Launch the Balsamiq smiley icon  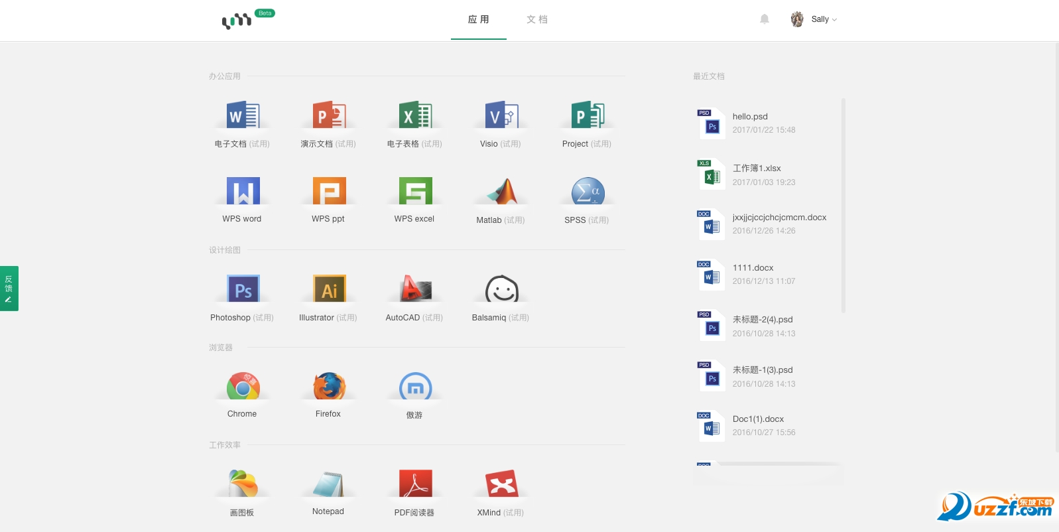[501, 289]
